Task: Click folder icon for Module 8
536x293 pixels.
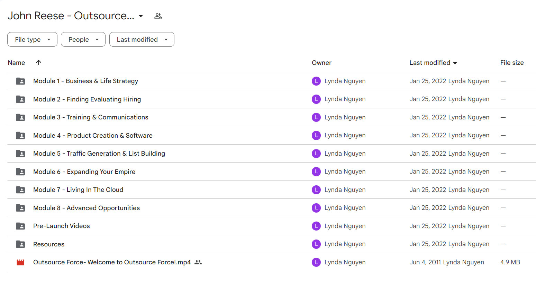Action: tap(20, 208)
